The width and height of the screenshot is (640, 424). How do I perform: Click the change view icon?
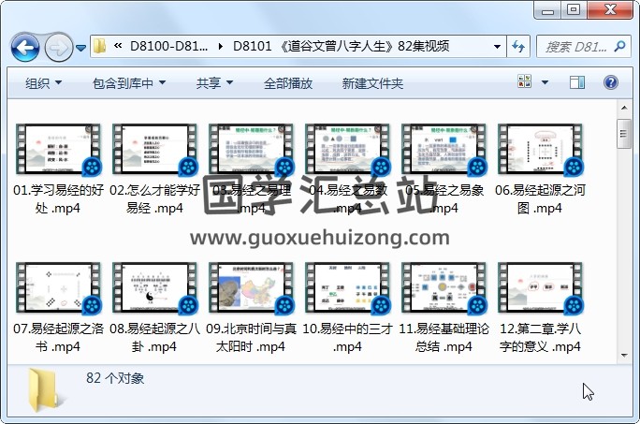pyautogui.click(x=526, y=83)
